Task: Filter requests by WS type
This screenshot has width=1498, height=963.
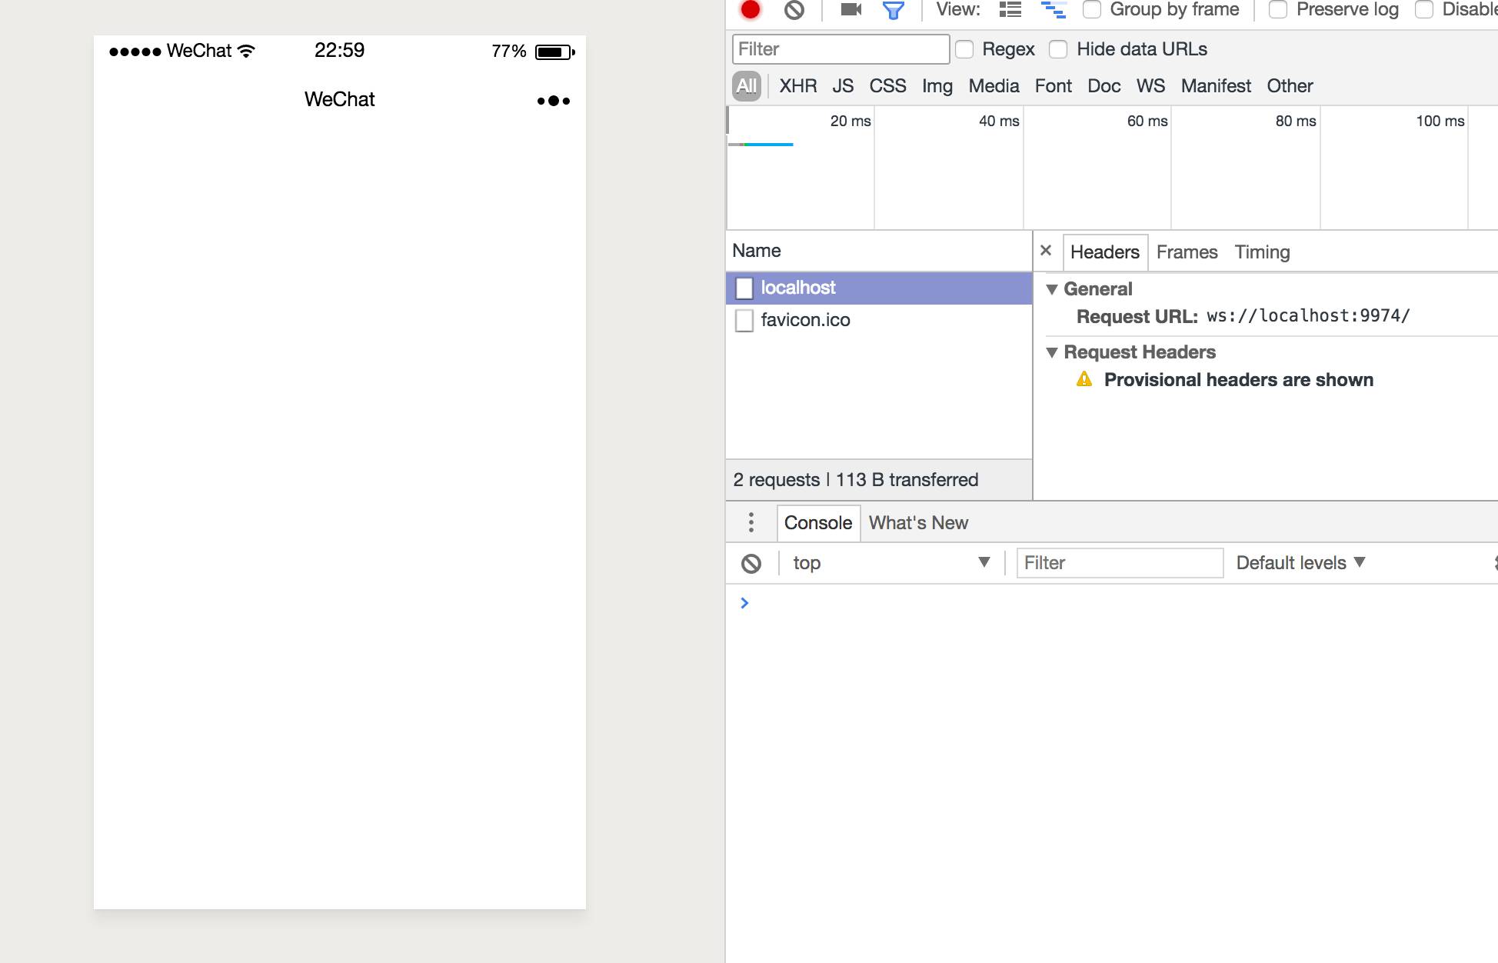Action: point(1150,86)
